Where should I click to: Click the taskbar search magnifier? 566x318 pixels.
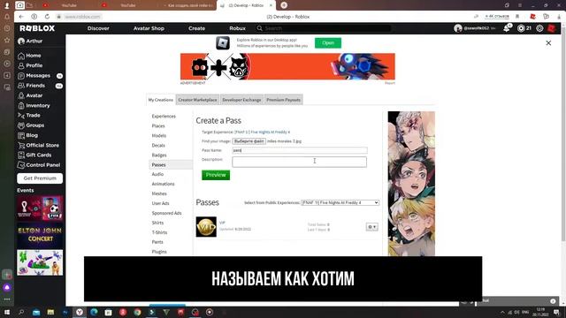click(x=21, y=312)
